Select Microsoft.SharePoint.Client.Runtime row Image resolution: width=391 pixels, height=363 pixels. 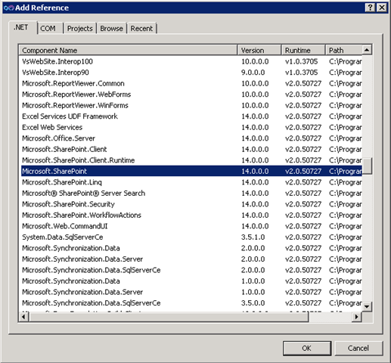click(x=191, y=160)
